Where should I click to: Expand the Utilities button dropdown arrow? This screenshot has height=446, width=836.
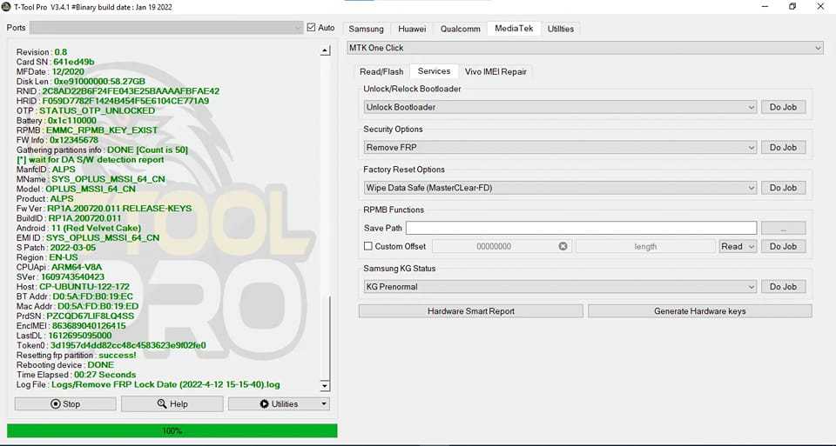coord(324,404)
